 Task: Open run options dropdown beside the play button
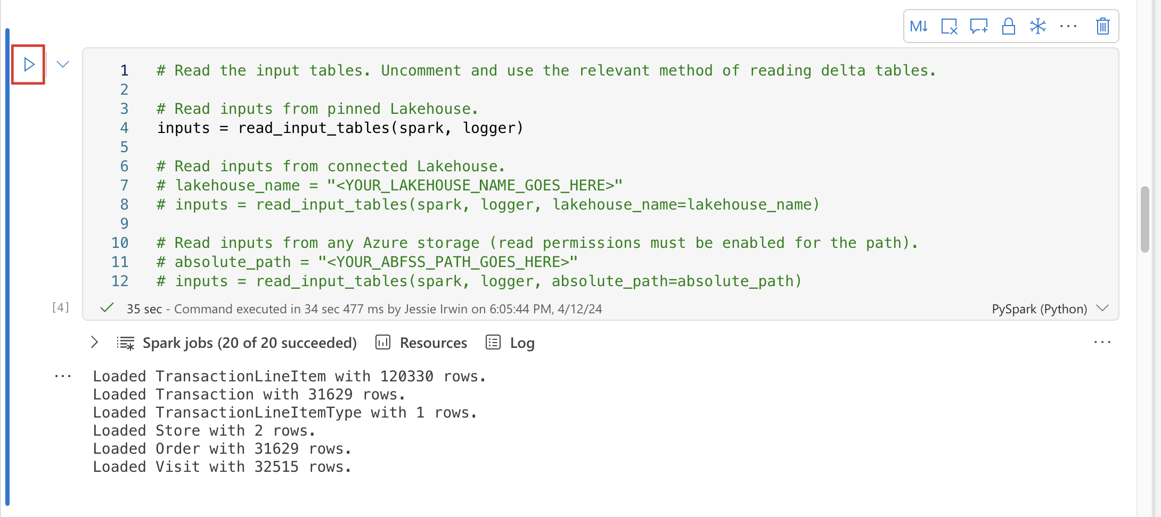tap(63, 65)
